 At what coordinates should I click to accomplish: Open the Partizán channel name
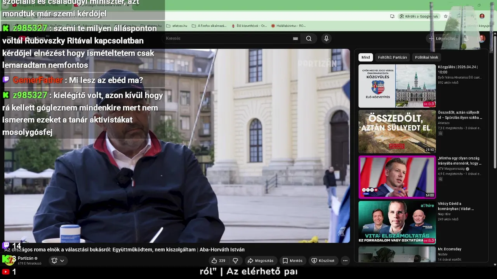pos(26,258)
